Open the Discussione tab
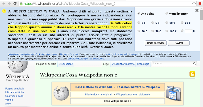Screen dimensions: 203x107 point(66,64)
